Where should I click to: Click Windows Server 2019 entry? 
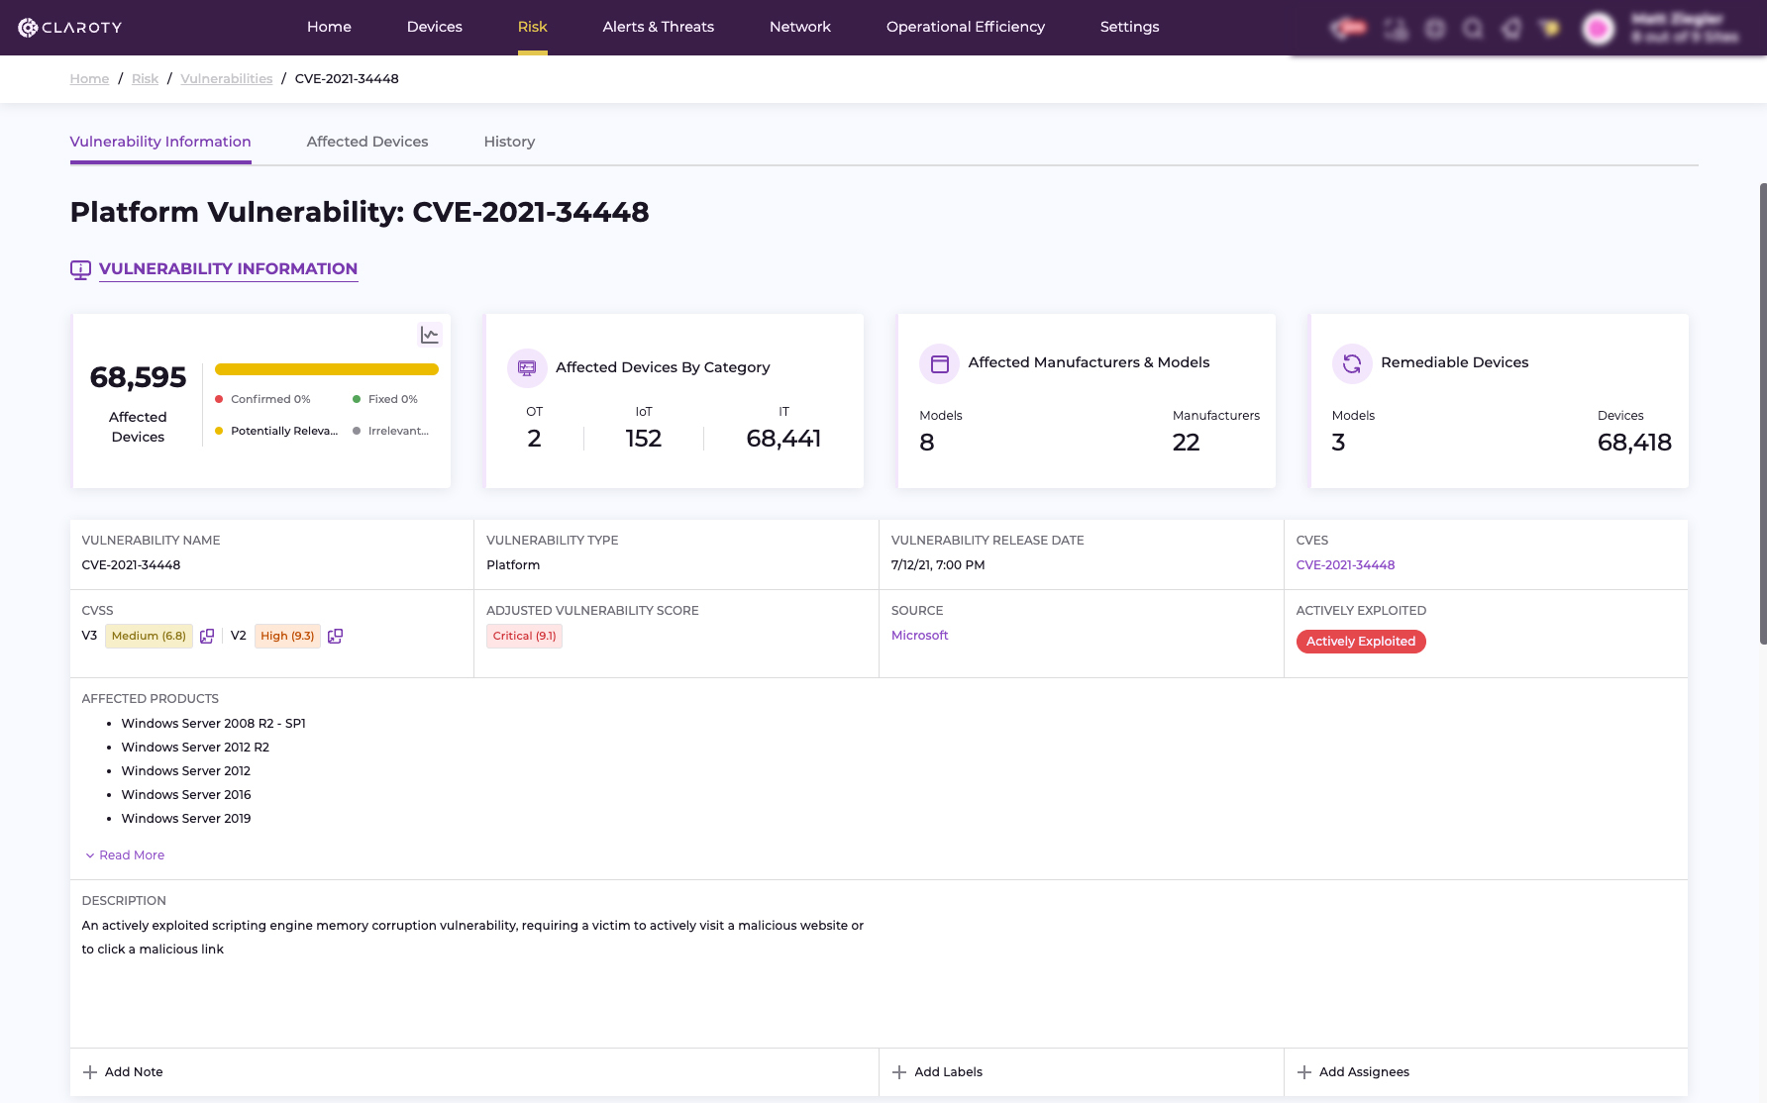(x=186, y=819)
